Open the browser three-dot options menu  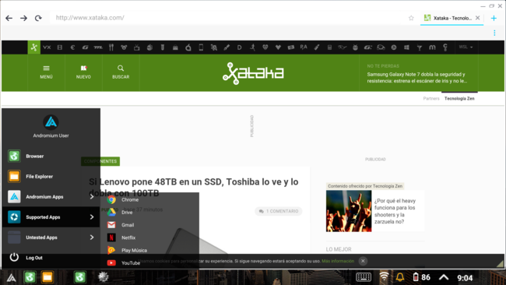(x=494, y=33)
